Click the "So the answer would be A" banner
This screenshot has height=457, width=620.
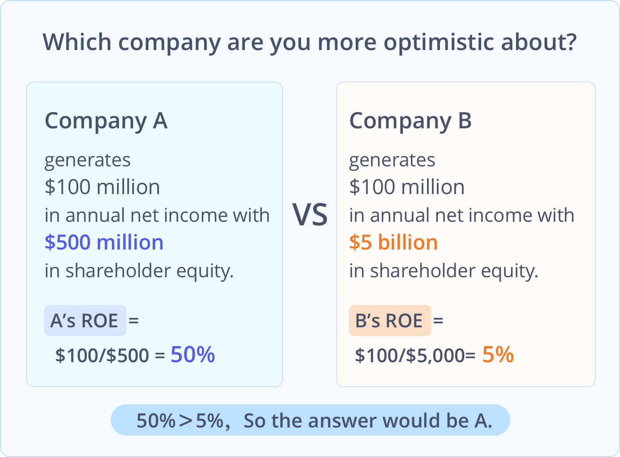(x=310, y=420)
